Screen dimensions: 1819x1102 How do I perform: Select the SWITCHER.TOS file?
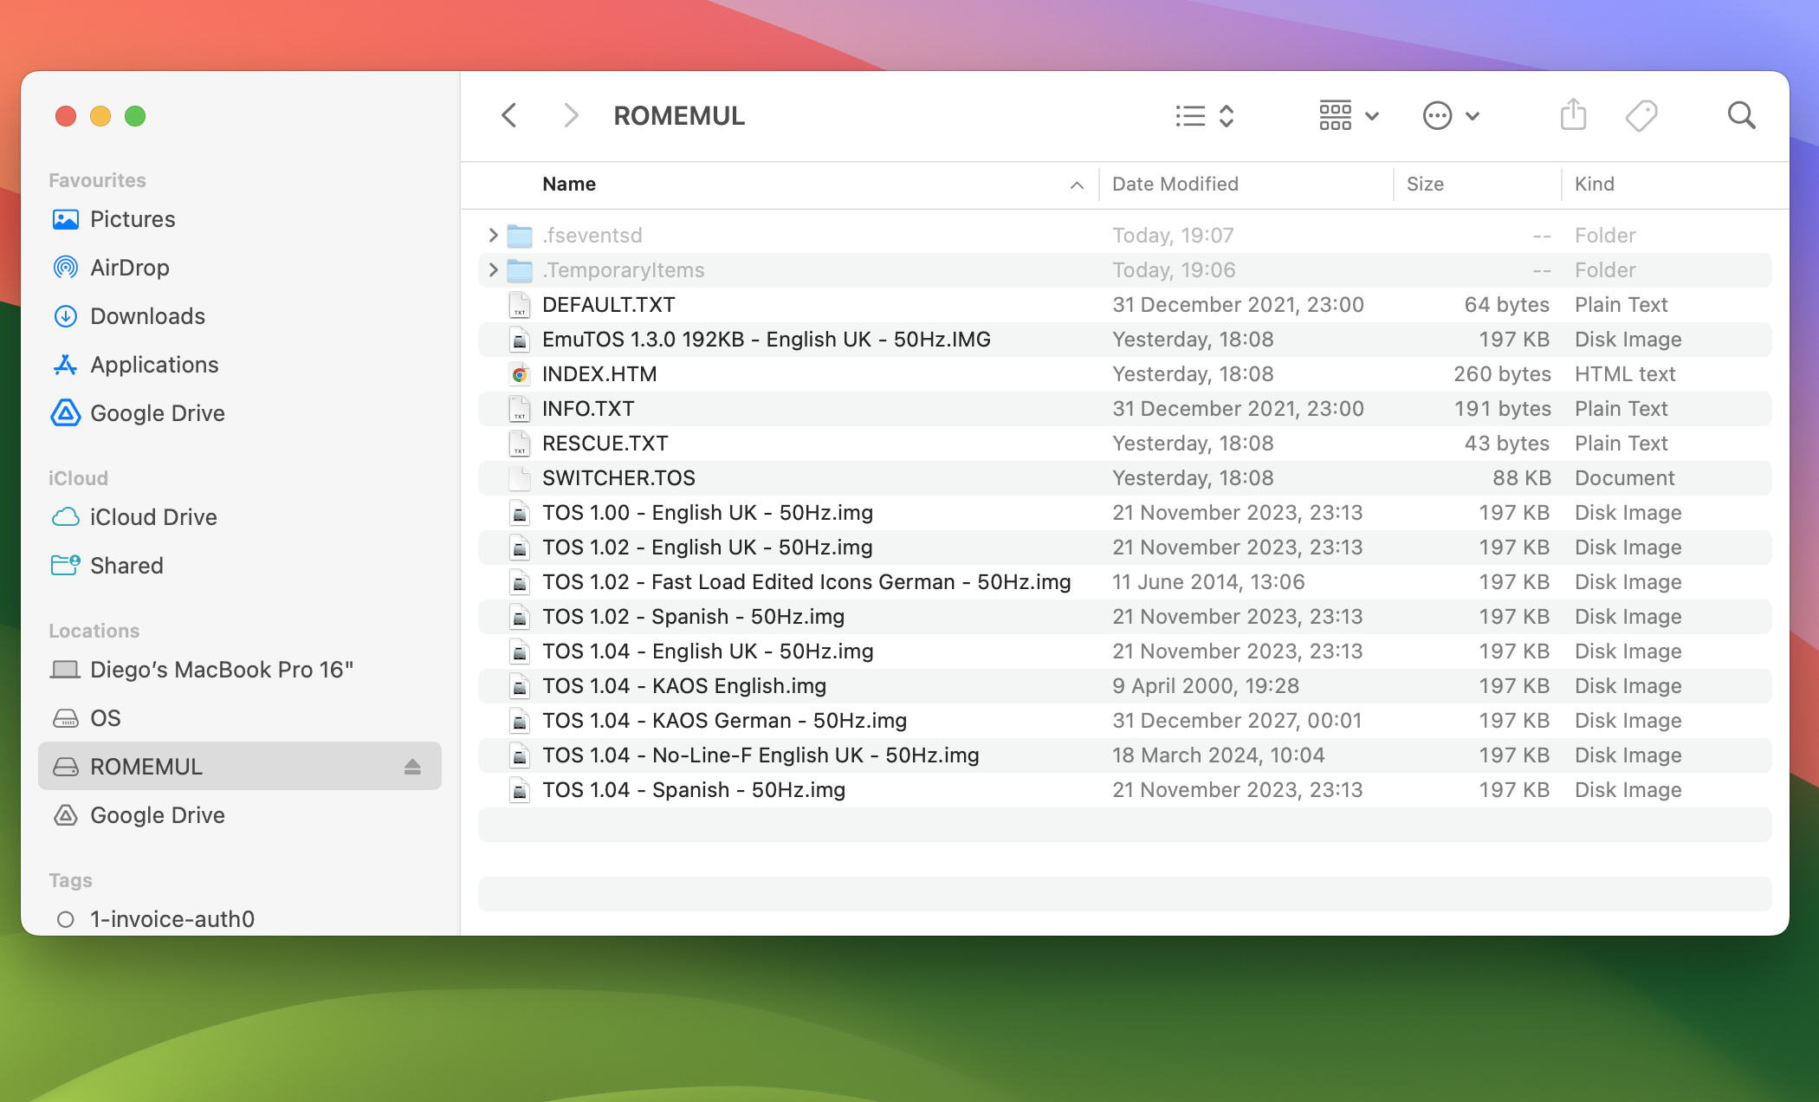pyautogui.click(x=618, y=478)
